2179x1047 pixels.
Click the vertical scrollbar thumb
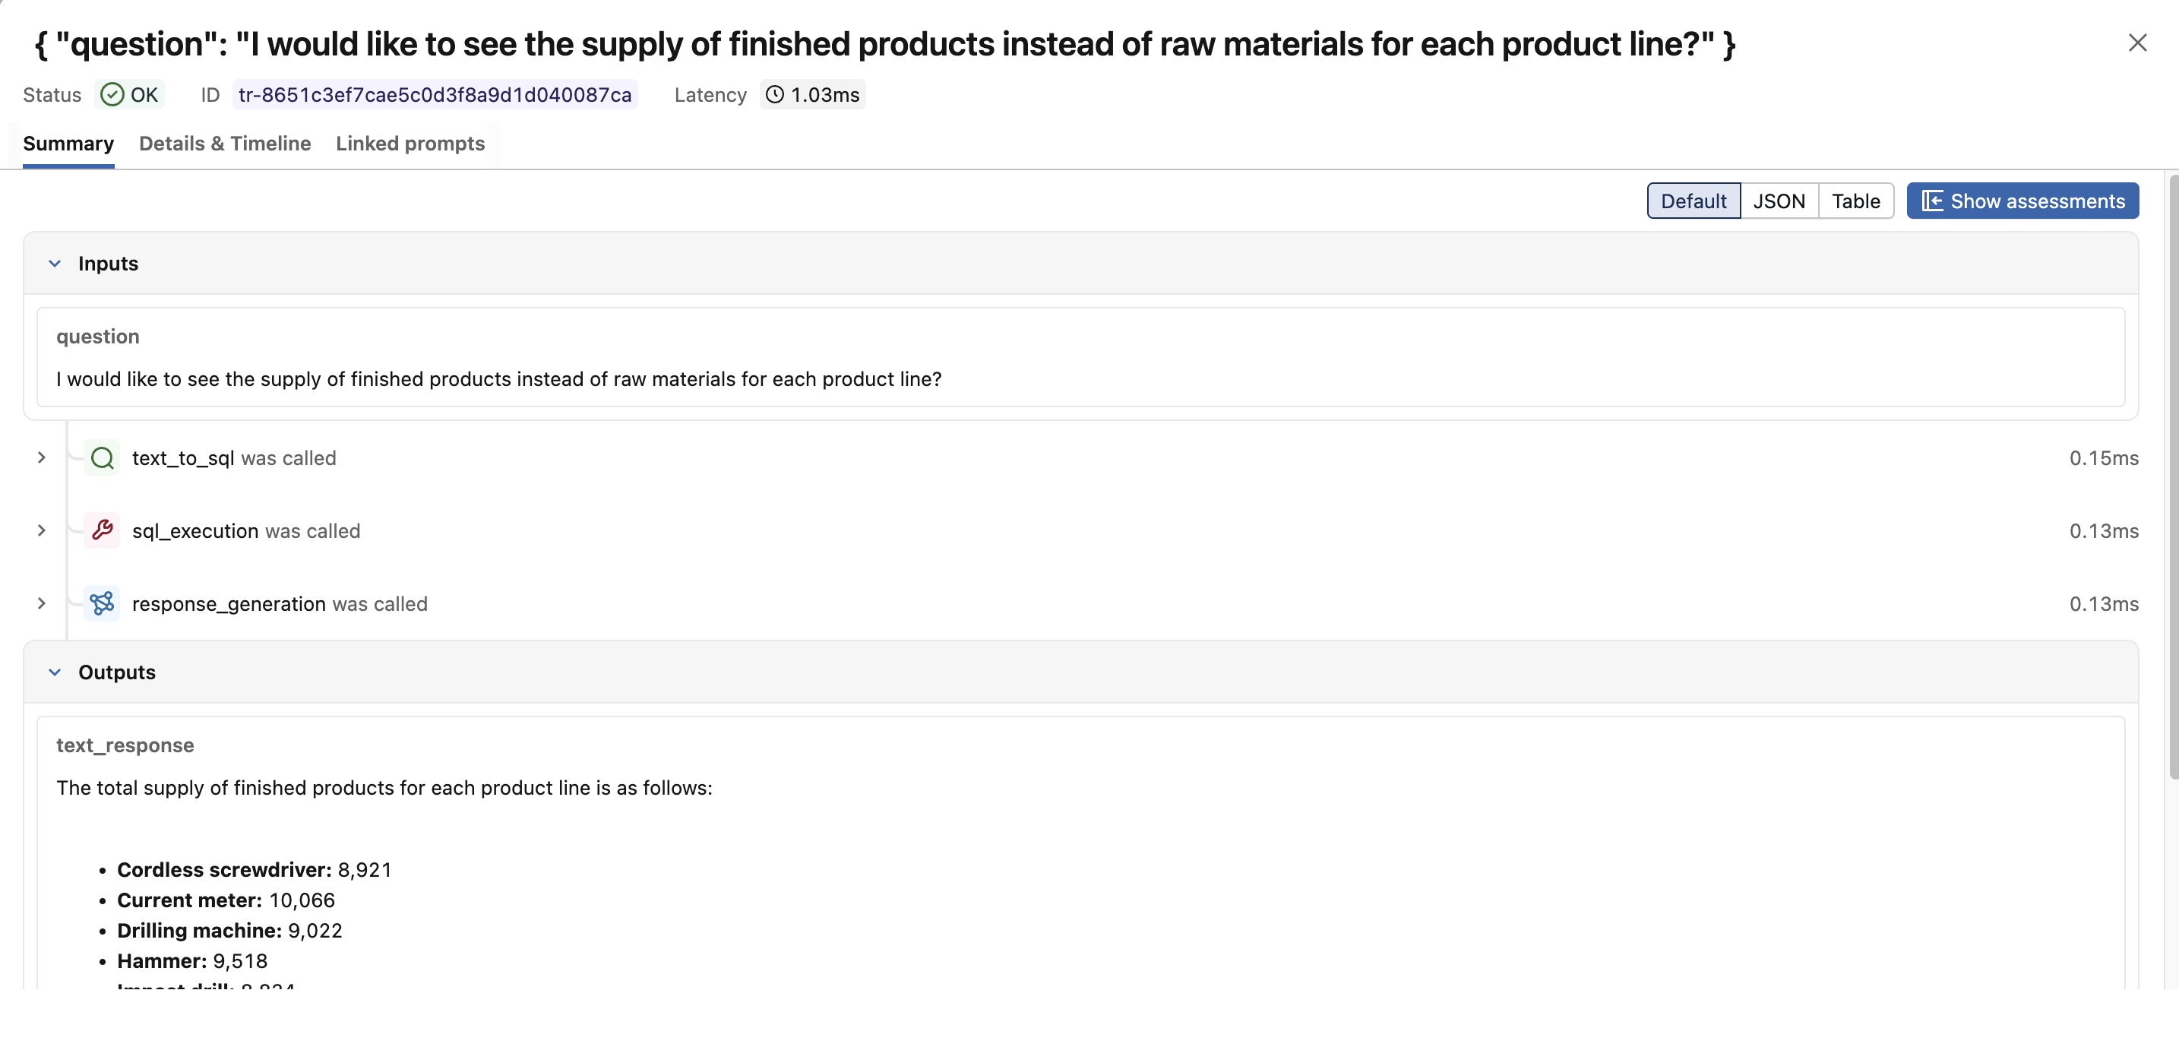(2172, 473)
